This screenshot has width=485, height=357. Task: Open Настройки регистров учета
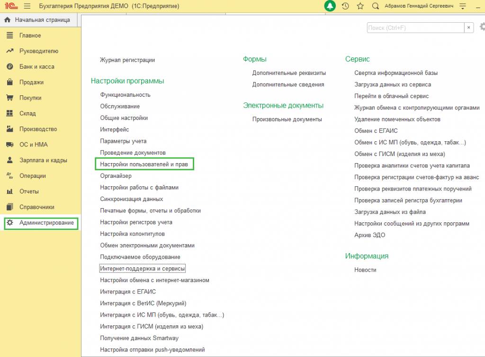136,222
